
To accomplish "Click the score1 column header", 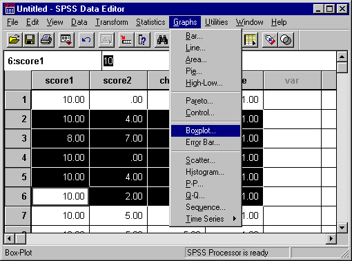I will (x=60, y=80).
